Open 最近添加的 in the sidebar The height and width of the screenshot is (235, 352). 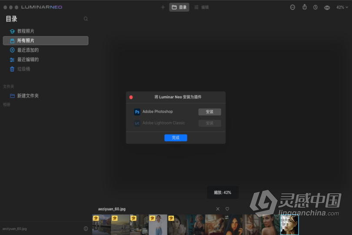pos(46,50)
